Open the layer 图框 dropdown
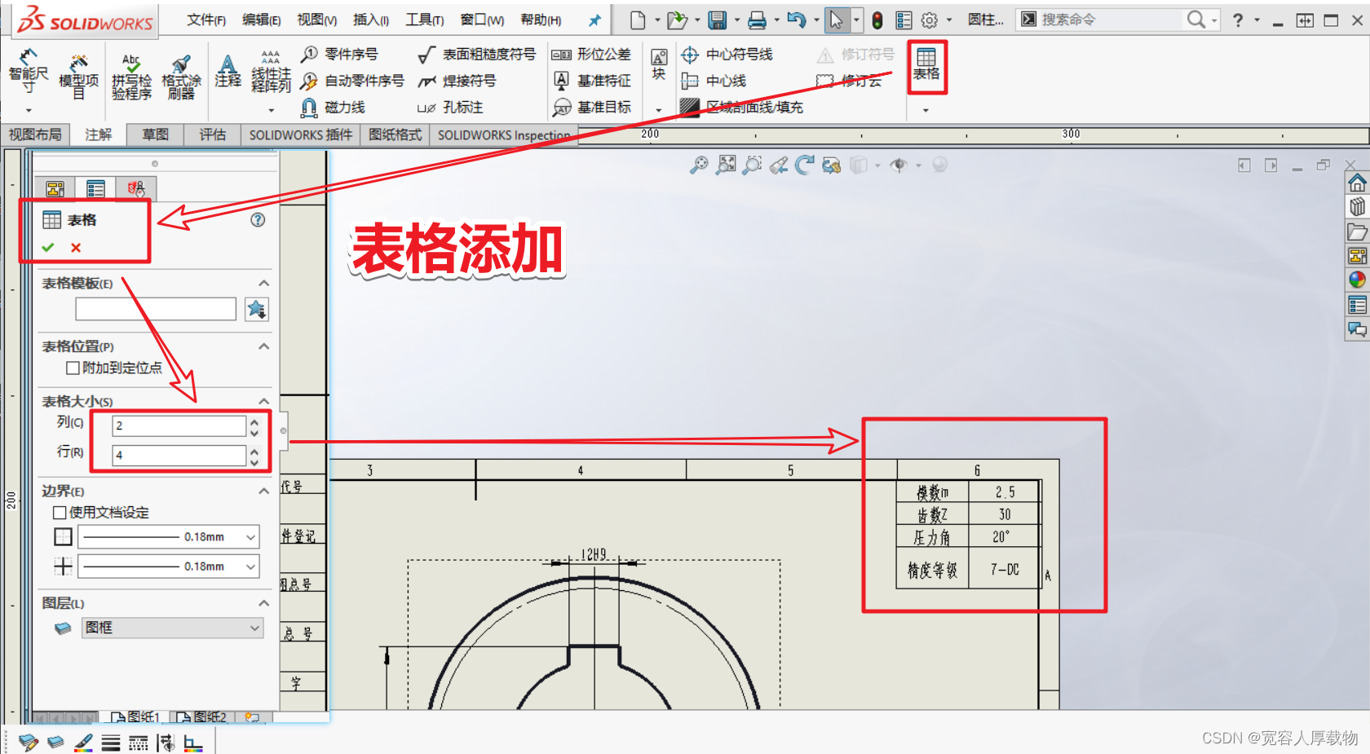 [173, 628]
